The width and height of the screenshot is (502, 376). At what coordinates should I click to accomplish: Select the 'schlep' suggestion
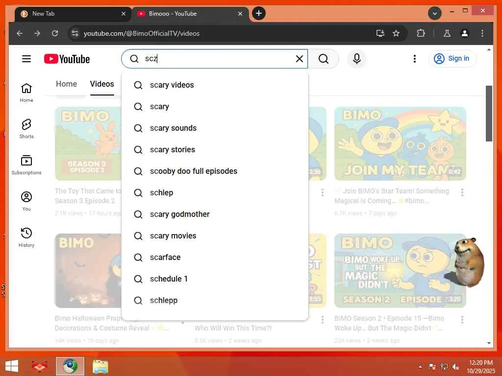click(215, 193)
